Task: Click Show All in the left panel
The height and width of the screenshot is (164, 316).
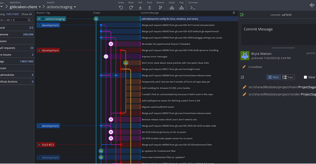Action: click(26, 14)
